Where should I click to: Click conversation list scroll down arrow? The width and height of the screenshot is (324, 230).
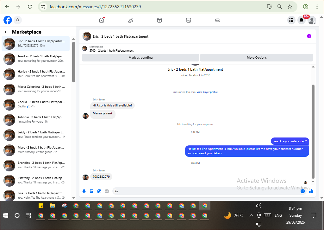point(73,198)
